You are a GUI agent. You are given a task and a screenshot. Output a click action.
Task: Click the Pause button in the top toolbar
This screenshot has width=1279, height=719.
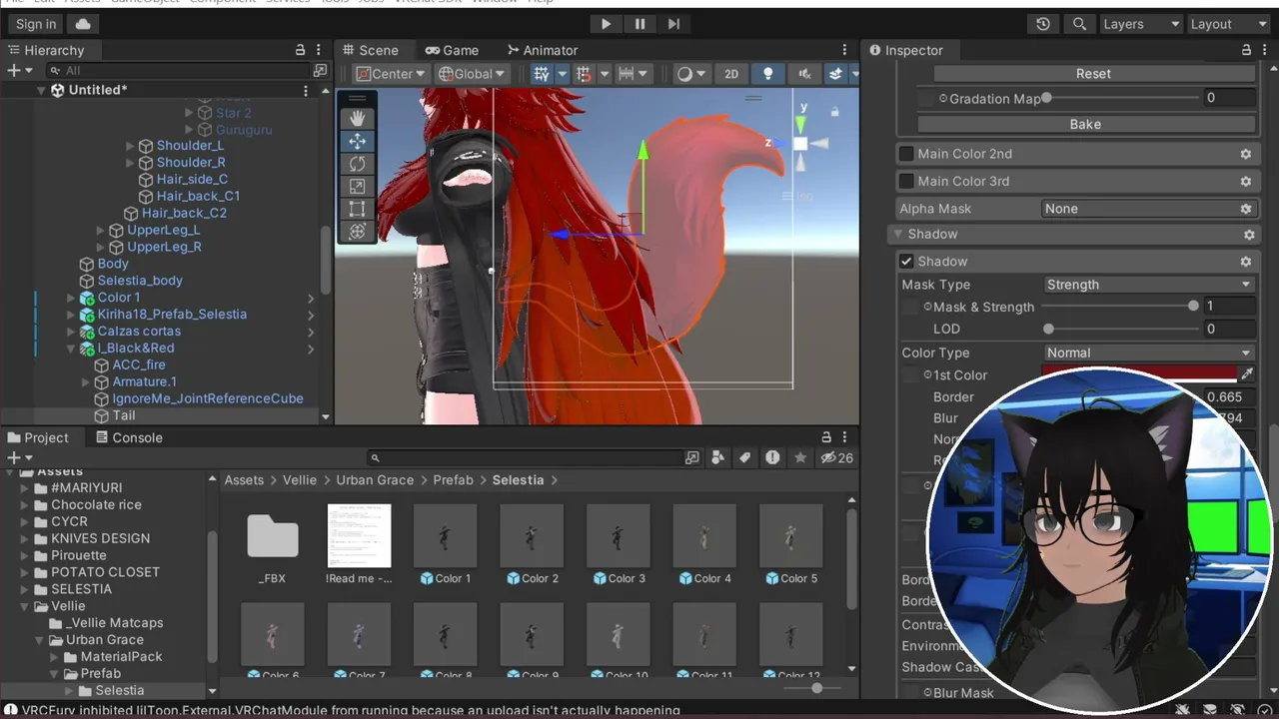pyautogui.click(x=639, y=24)
